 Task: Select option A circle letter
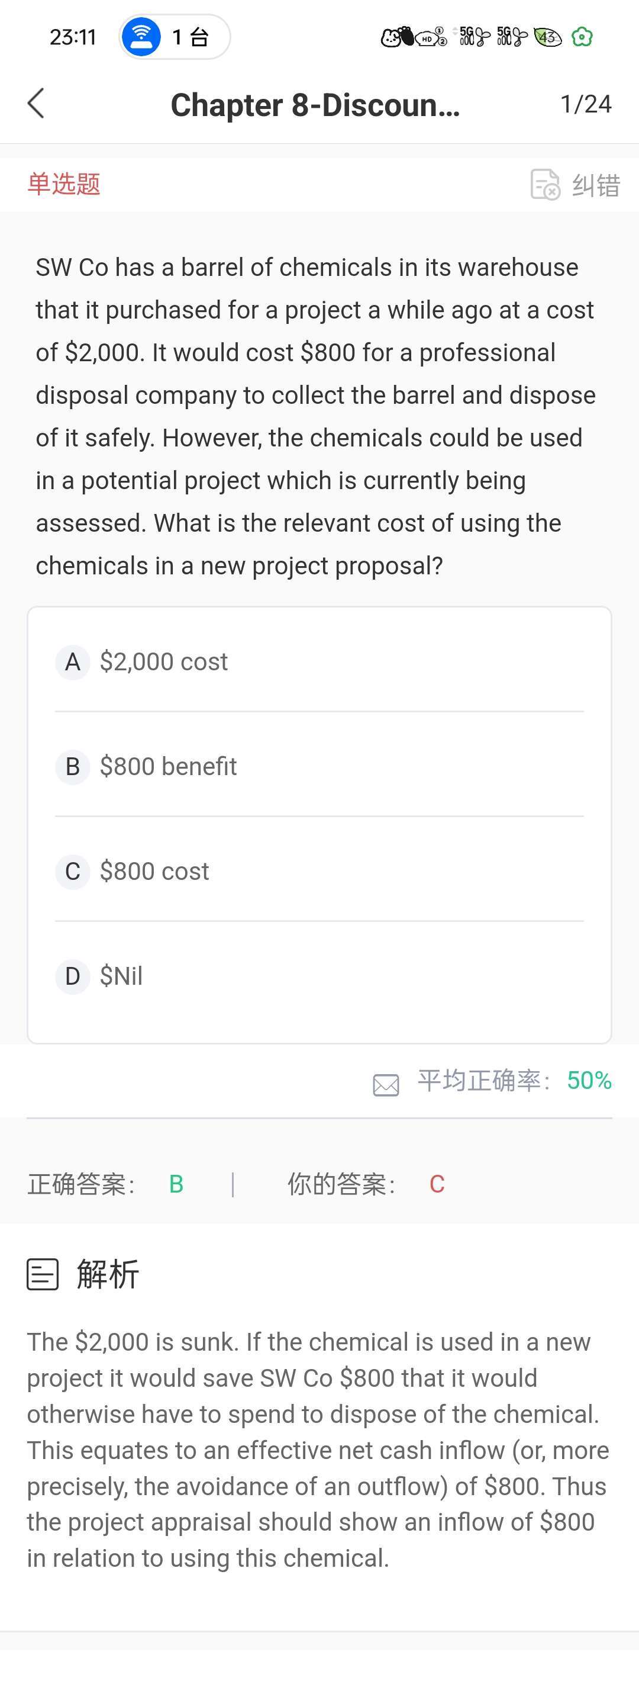pos(73,662)
